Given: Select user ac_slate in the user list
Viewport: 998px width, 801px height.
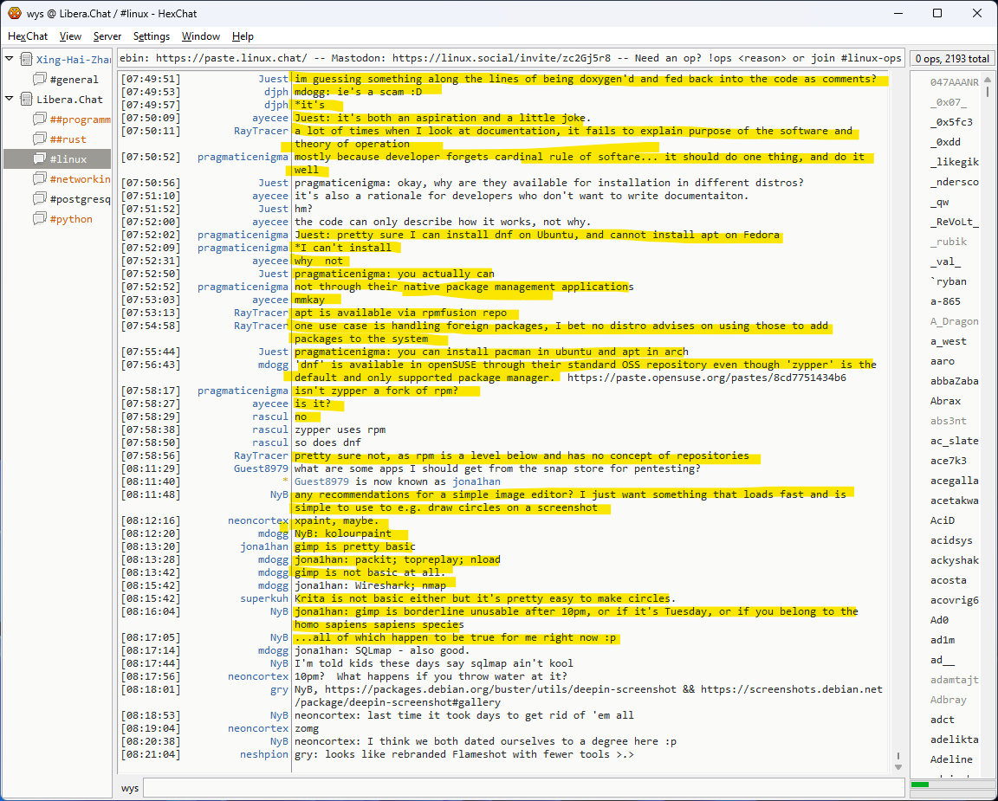Looking at the screenshot, I should pos(954,441).
